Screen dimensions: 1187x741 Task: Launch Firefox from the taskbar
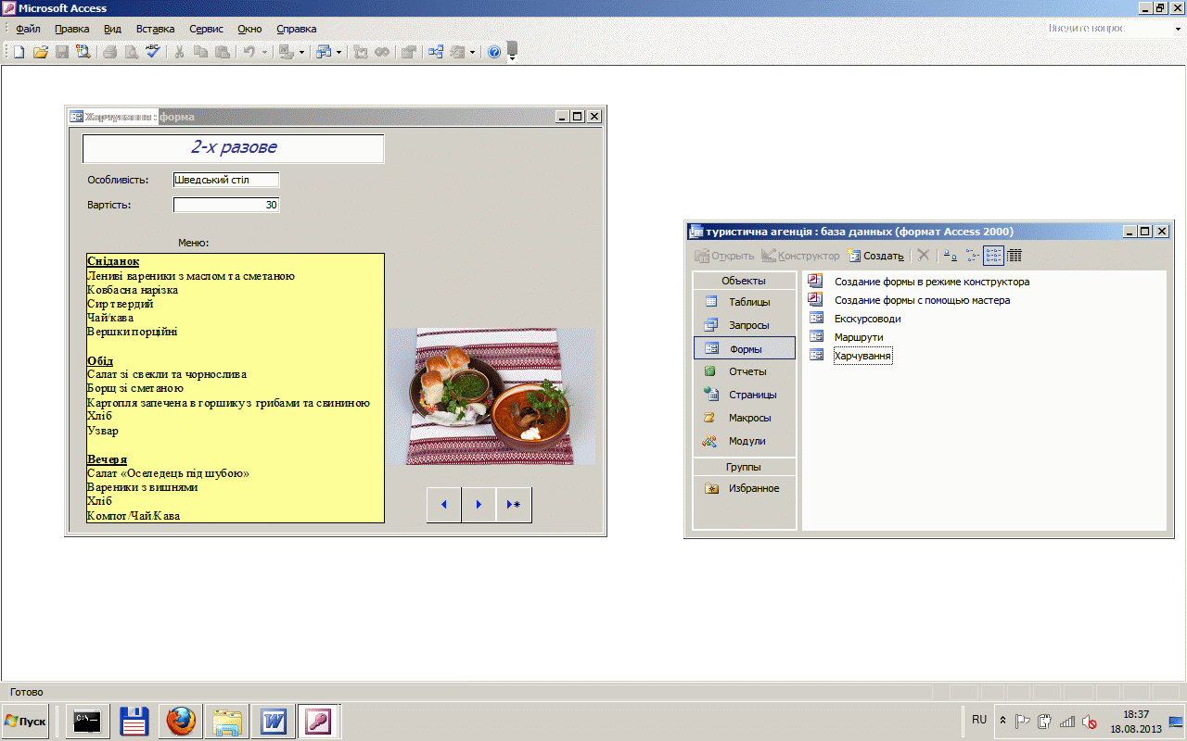tap(181, 721)
